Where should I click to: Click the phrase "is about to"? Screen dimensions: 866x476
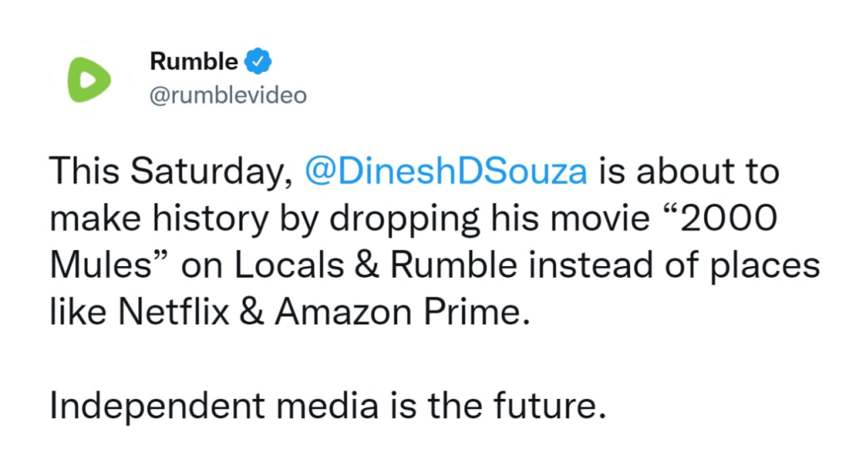[x=689, y=171]
